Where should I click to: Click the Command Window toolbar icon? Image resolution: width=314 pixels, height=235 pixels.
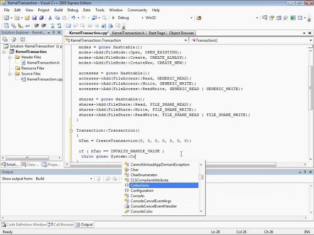300,18
